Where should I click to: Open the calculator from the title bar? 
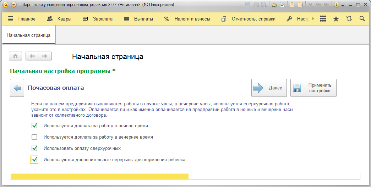tap(292, 5)
